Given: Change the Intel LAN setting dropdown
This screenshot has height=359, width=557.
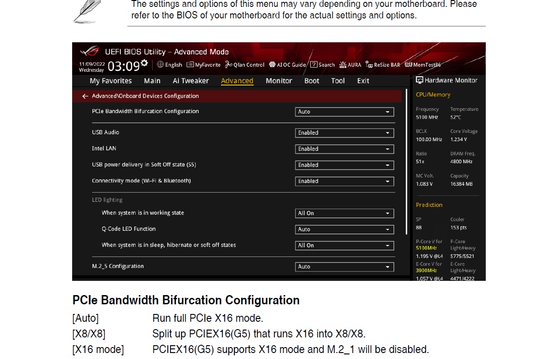Looking at the screenshot, I should click(344, 149).
